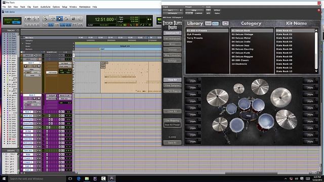Open the Marketplace menu
Screen dimensions: 324x182
point(85,7)
